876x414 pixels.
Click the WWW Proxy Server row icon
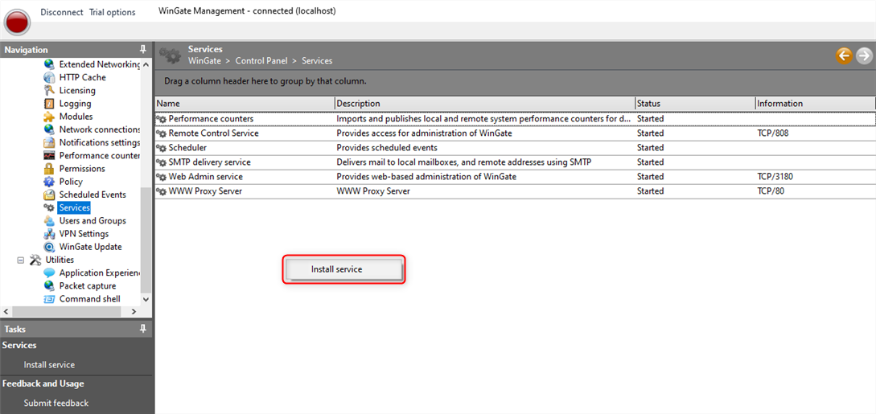click(x=161, y=191)
